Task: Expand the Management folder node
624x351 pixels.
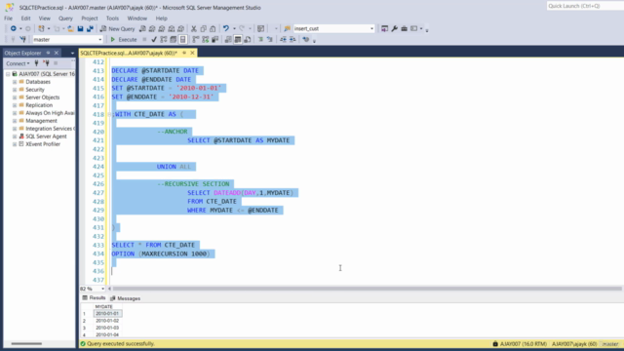Action: (x=15, y=121)
